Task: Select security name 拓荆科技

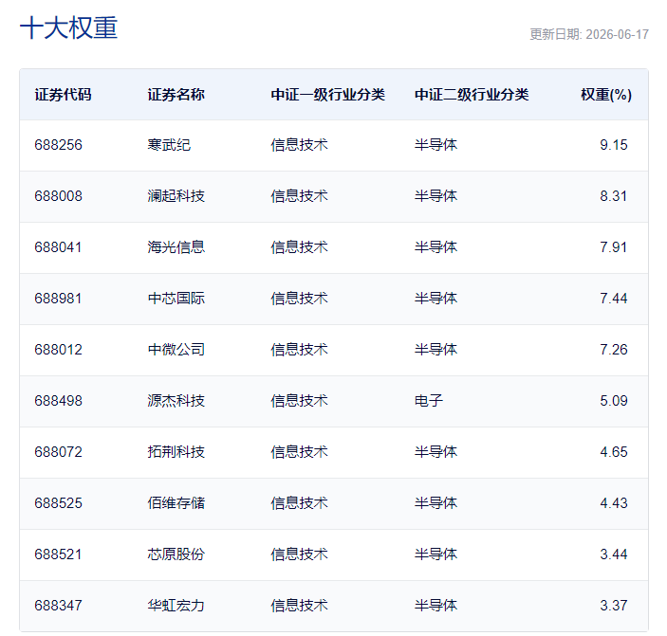Action: pos(176,452)
